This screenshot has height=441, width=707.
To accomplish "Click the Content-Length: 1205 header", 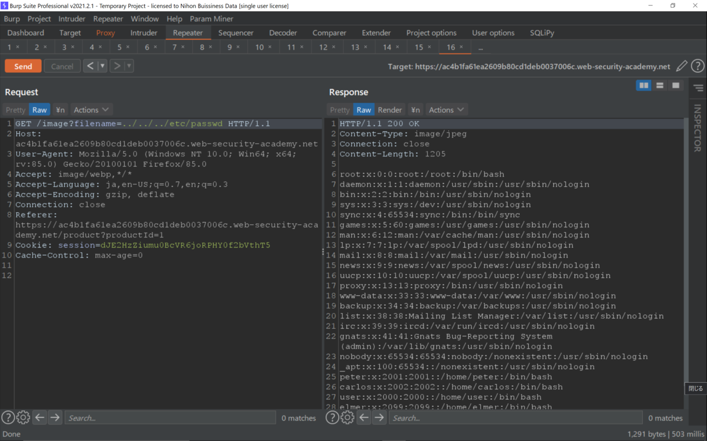I will pos(392,154).
